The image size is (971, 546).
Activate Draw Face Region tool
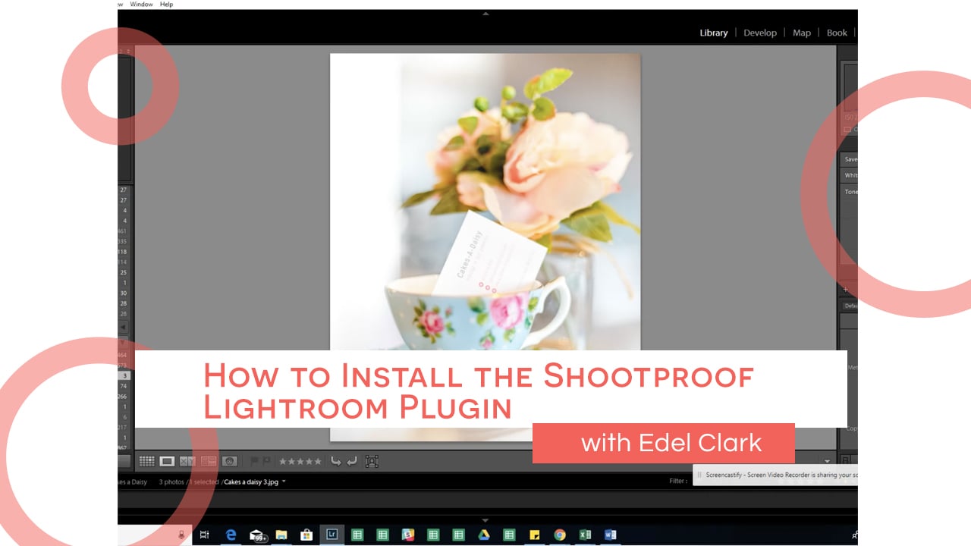click(x=372, y=461)
